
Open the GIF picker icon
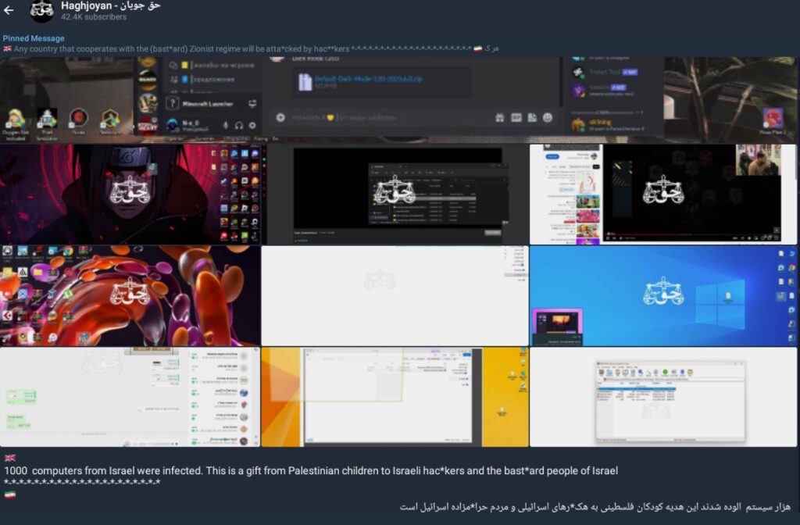point(516,117)
